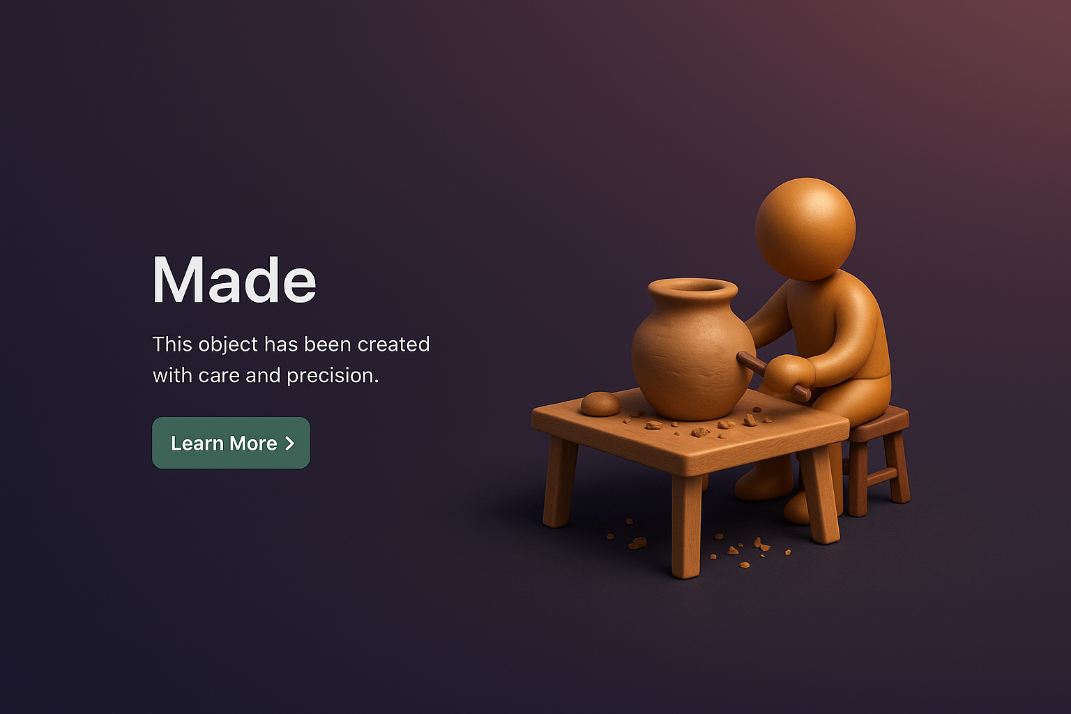The height and width of the screenshot is (714, 1071).
Task: Click the front center table leg
Action: click(686, 526)
